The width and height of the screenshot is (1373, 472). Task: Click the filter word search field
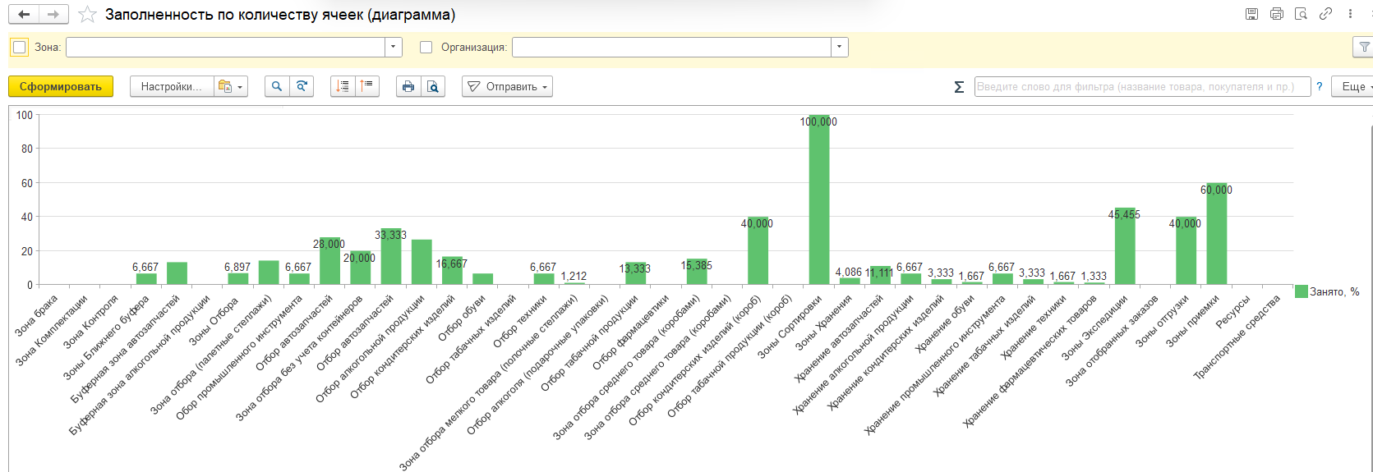coord(1142,86)
